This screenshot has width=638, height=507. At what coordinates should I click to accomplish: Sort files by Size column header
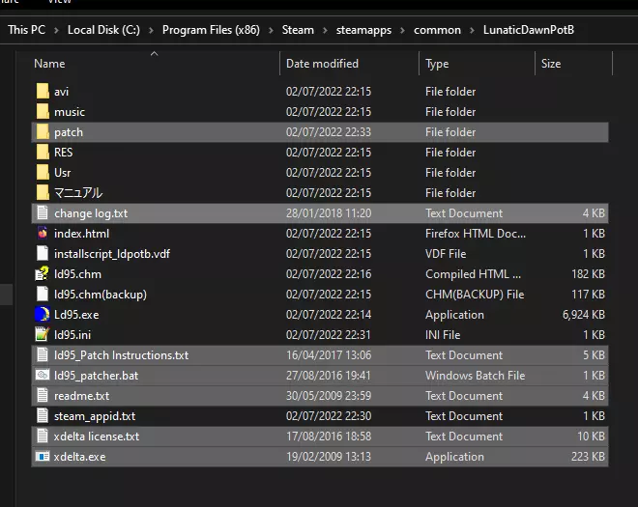click(551, 64)
